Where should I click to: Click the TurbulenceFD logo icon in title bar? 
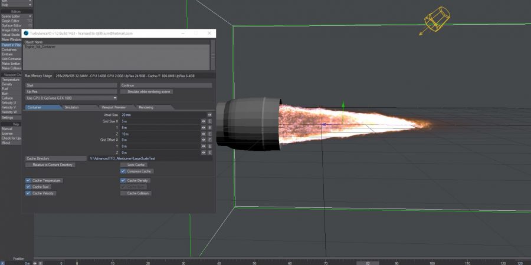click(x=25, y=34)
